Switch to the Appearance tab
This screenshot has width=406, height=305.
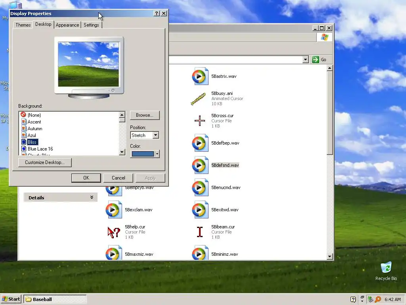tap(67, 25)
